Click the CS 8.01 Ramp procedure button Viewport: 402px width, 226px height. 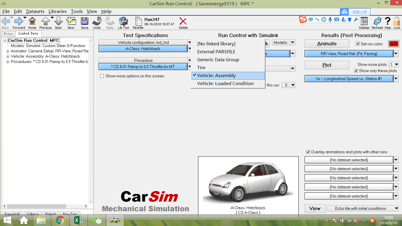pyautogui.click(x=143, y=67)
